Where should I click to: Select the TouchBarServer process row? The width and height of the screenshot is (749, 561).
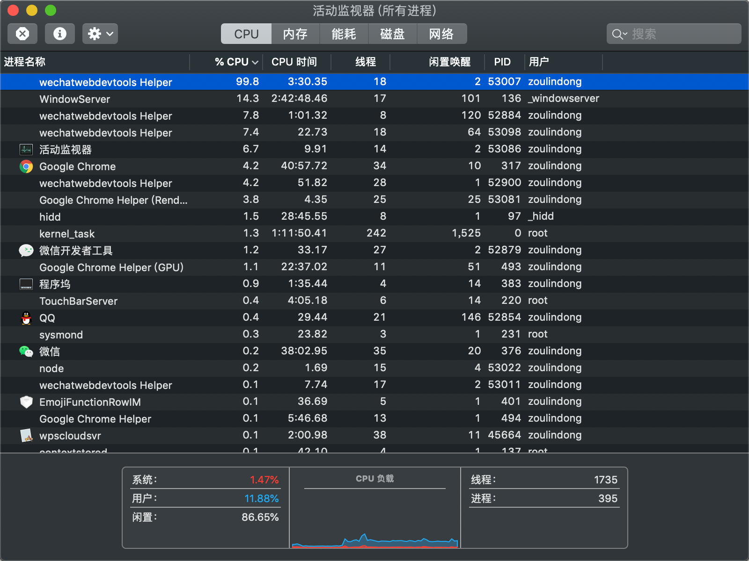(x=374, y=301)
